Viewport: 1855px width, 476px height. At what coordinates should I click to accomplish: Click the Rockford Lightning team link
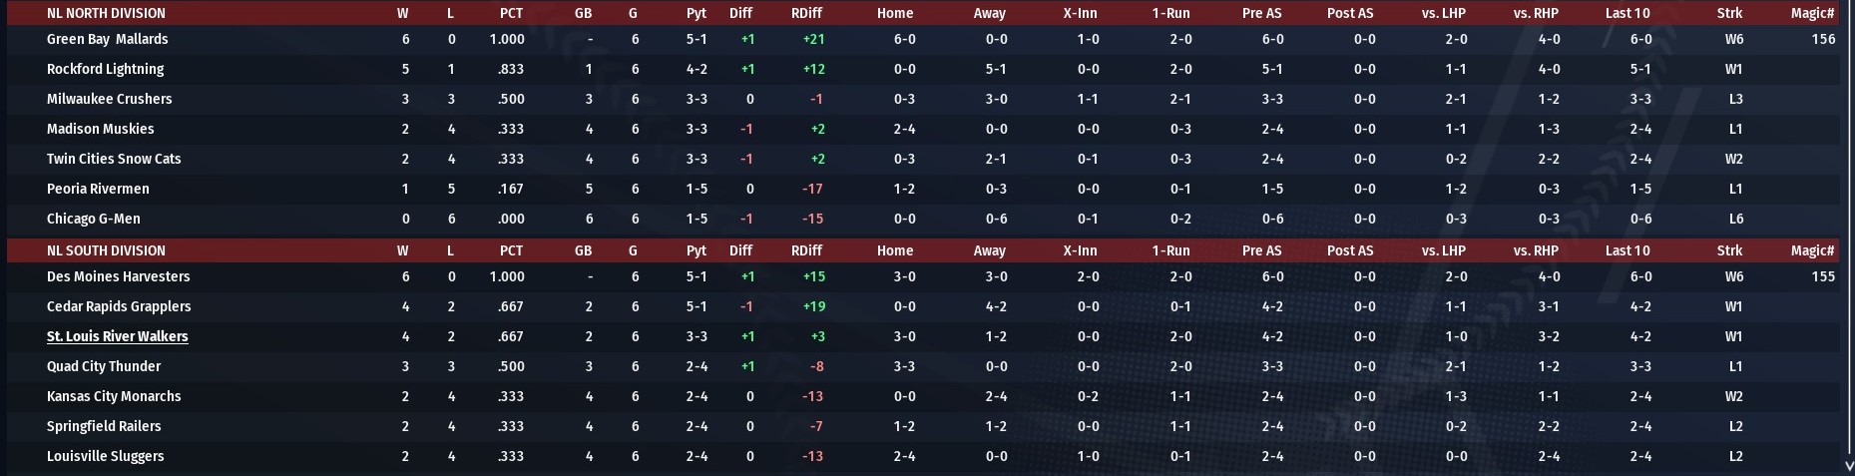tap(105, 69)
